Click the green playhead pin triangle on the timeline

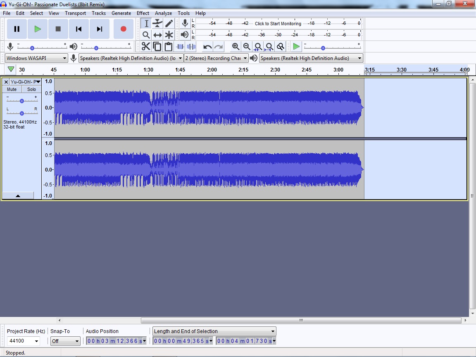[x=11, y=69]
